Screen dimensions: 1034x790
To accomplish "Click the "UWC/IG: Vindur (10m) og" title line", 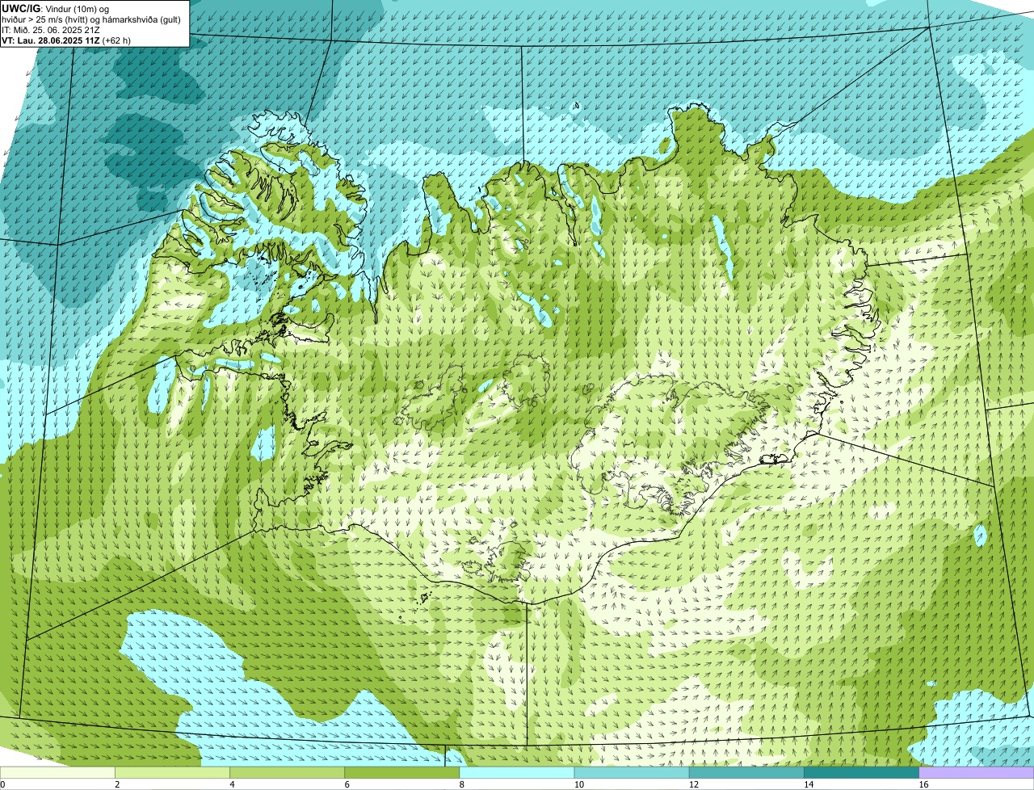I will coord(55,9).
